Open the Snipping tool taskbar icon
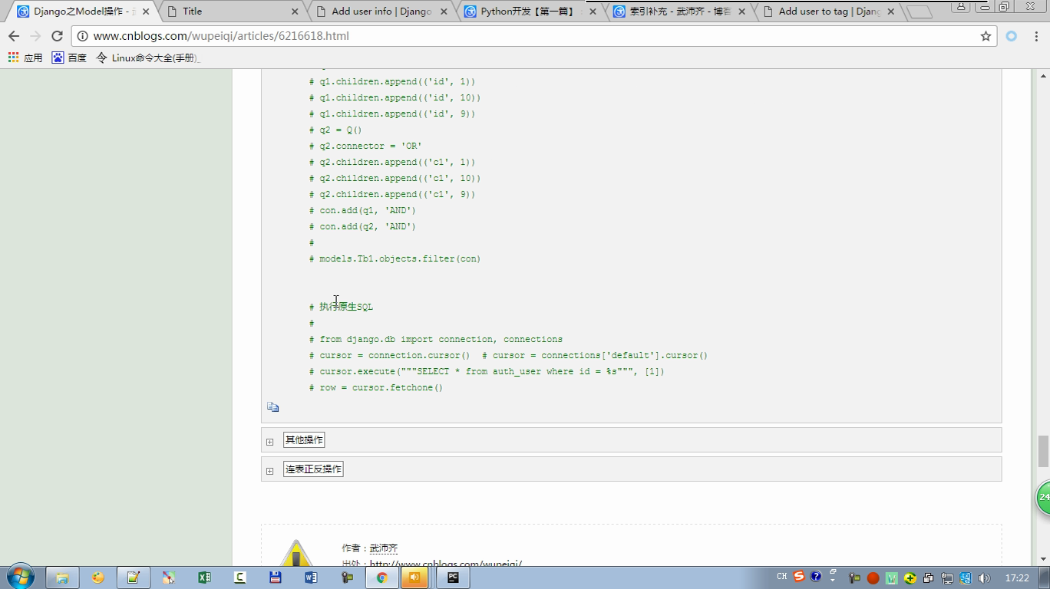 (x=168, y=577)
